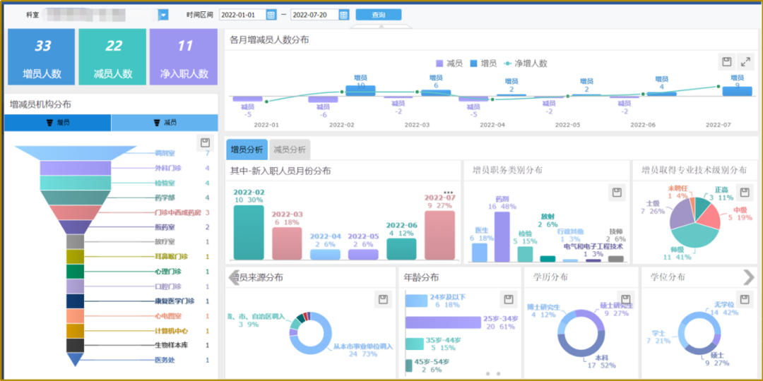
Task: Click save icon in the funnel chart panel
Action: (x=204, y=143)
